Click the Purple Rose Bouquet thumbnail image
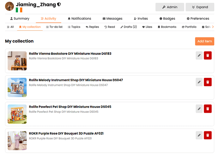Image resolution: width=218 pixels, height=158 pixels. tap(17, 141)
